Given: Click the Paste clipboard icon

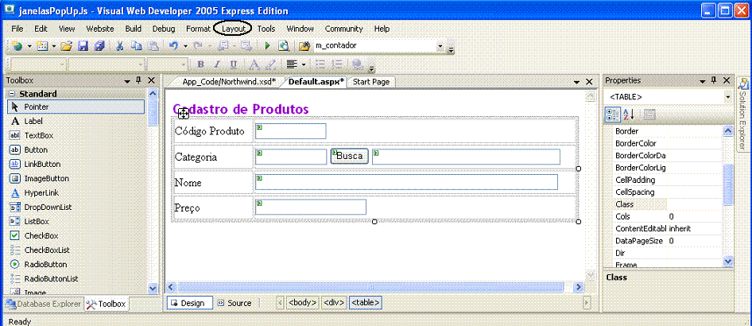Looking at the screenshot, I should [153, 46].
